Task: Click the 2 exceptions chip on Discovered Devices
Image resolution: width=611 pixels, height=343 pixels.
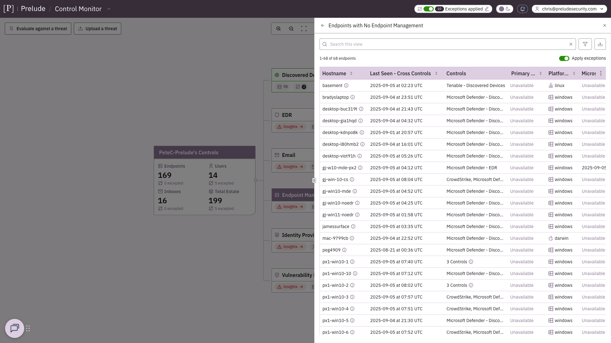Action: [x=301, y=87]
